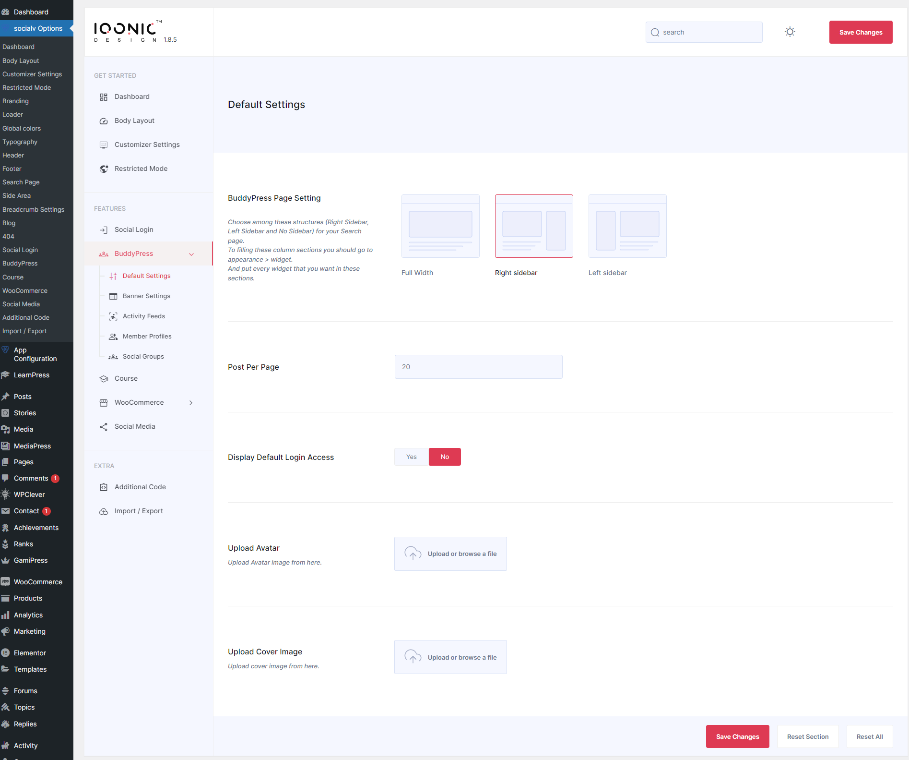Open Banner Settings submenu item
This screenshot has width=909, height=760.
pos(146,296)
